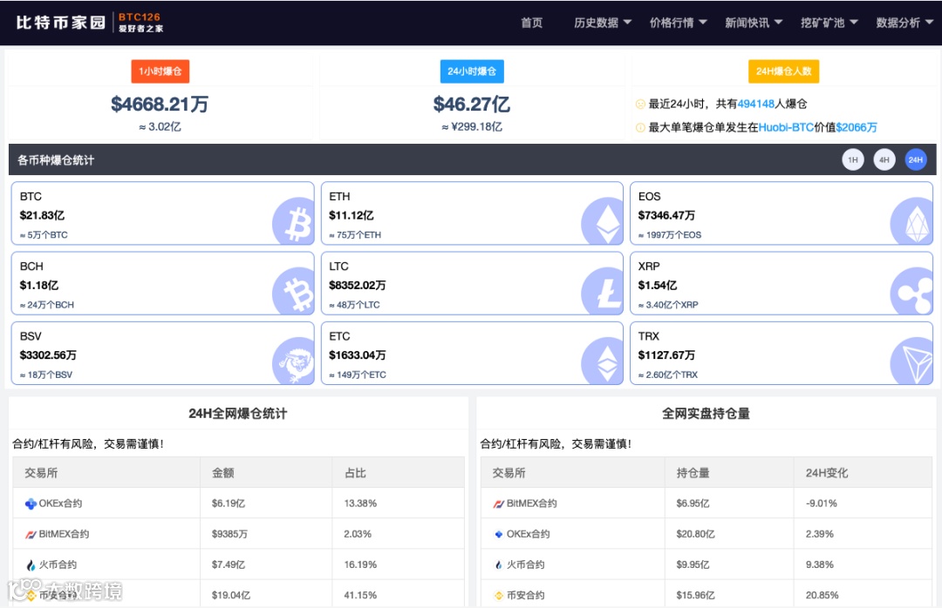Click the Litecoin logo on the LTC card
Screen dimensions: 942x608
click(602, 293)
